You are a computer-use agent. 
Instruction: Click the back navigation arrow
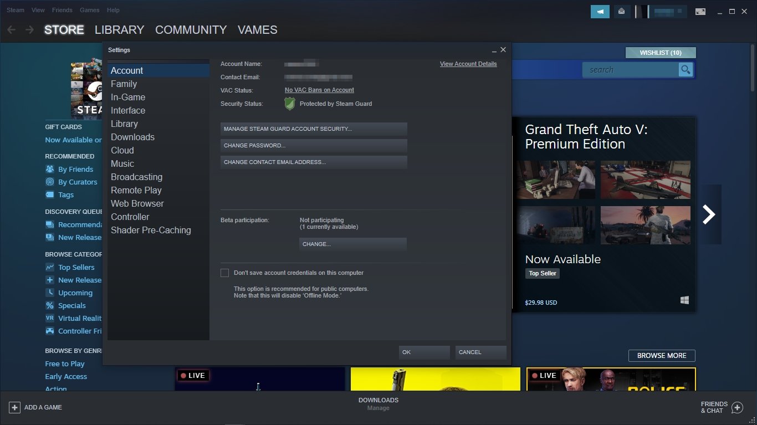click(x=12, y=30)
